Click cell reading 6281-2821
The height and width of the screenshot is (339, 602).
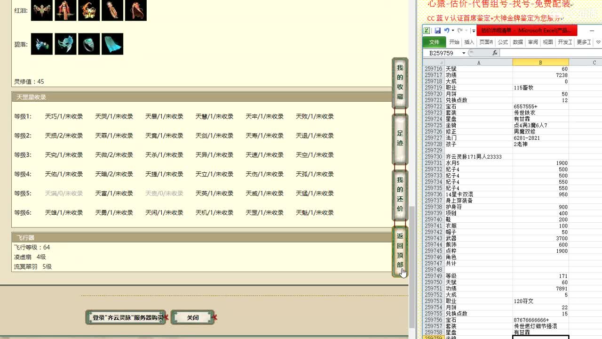click(540, 138)
